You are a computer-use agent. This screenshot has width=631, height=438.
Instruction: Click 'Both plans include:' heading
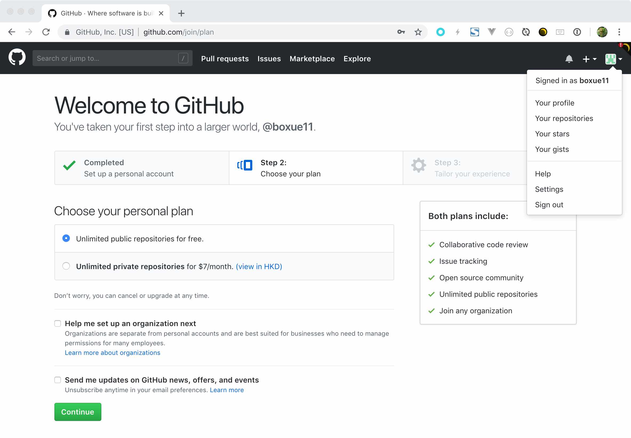pos(468,216)
